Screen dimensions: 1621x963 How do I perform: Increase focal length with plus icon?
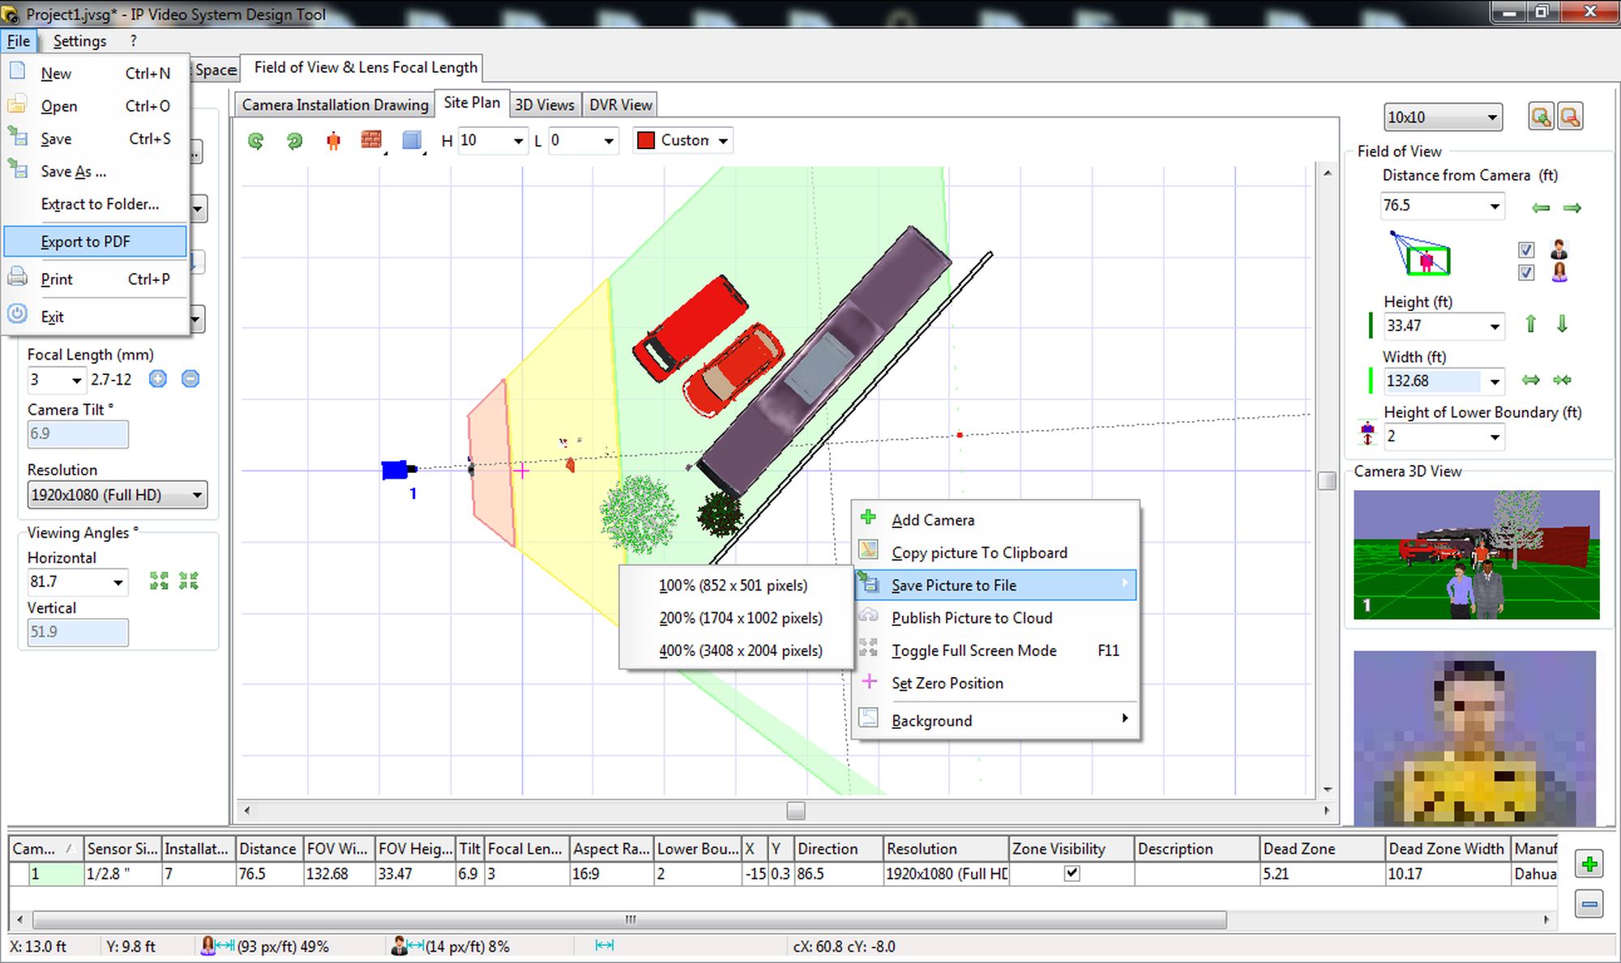pos(158,379)
